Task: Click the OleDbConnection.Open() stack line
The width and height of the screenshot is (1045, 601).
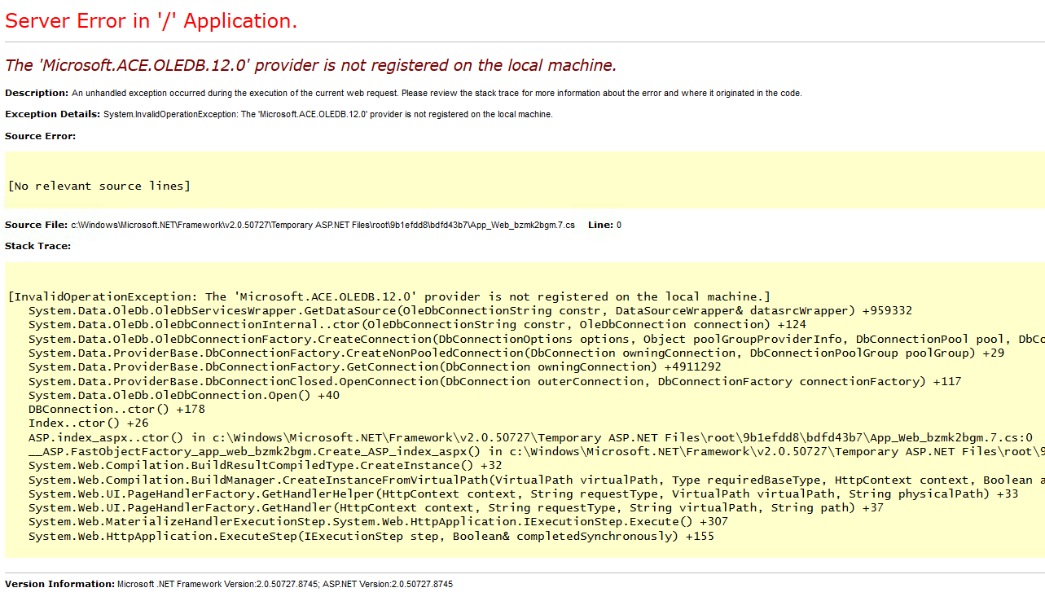Action: [x=184, y=395]
